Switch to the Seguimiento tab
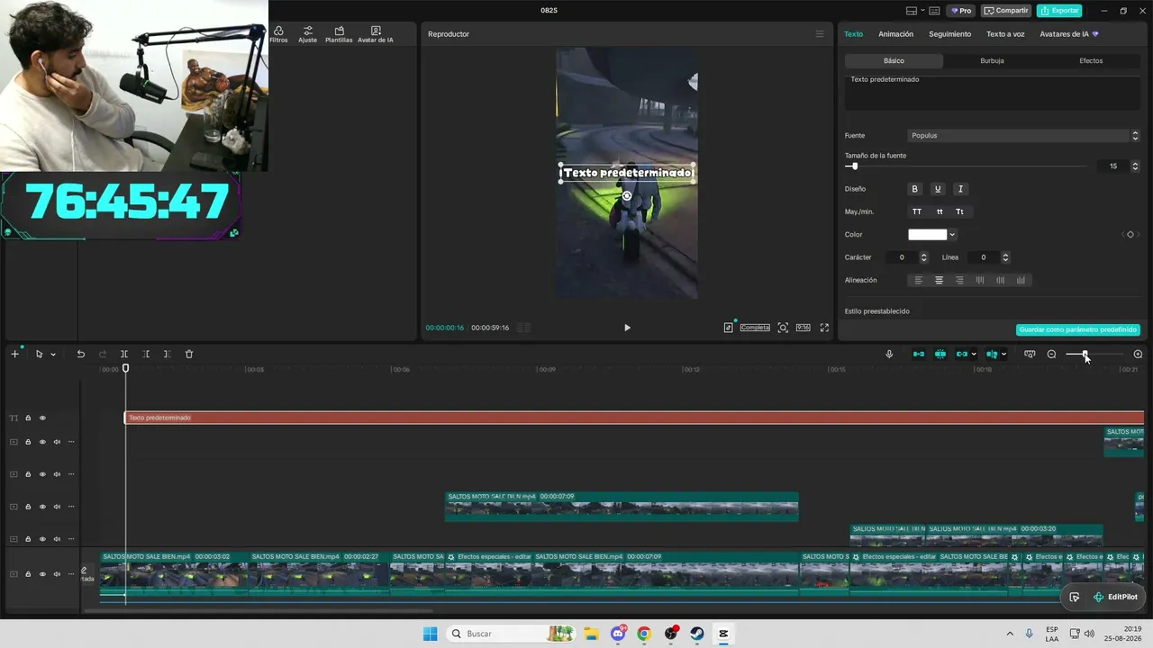This screenshot has height=648, width=1153. 949,34
